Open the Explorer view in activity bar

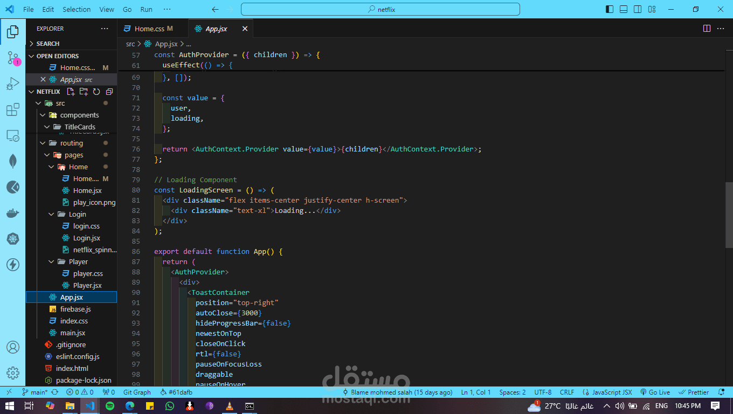click(13, 32)
